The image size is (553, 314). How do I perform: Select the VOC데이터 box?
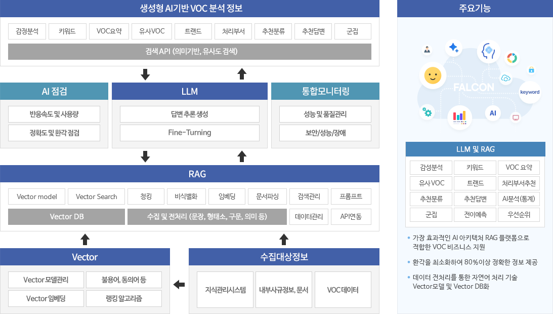pos(343,290)
